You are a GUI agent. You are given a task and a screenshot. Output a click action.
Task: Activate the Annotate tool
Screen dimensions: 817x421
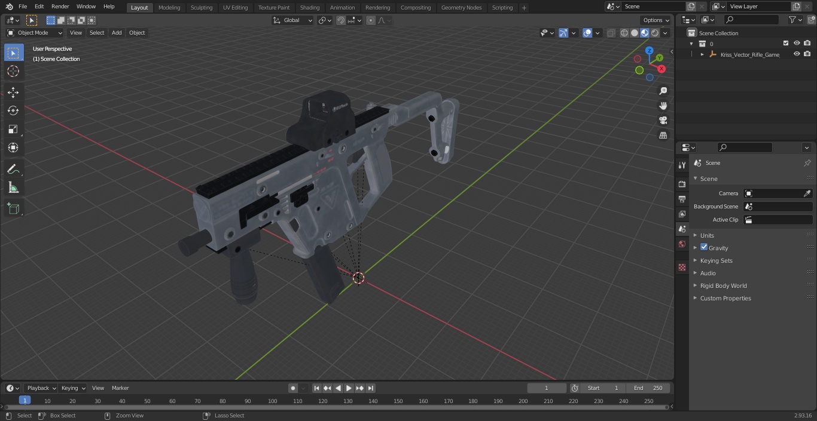(x=13, y=170)
